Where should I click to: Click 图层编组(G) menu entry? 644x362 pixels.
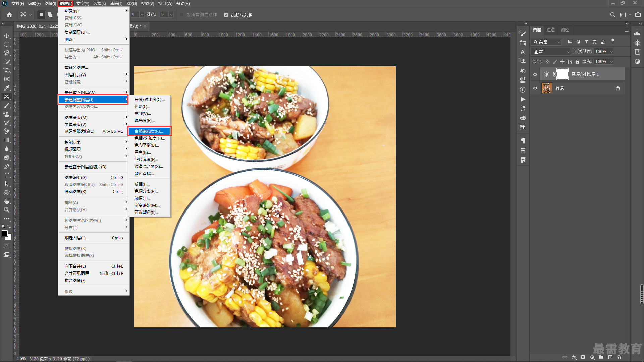tap(94, 178)
